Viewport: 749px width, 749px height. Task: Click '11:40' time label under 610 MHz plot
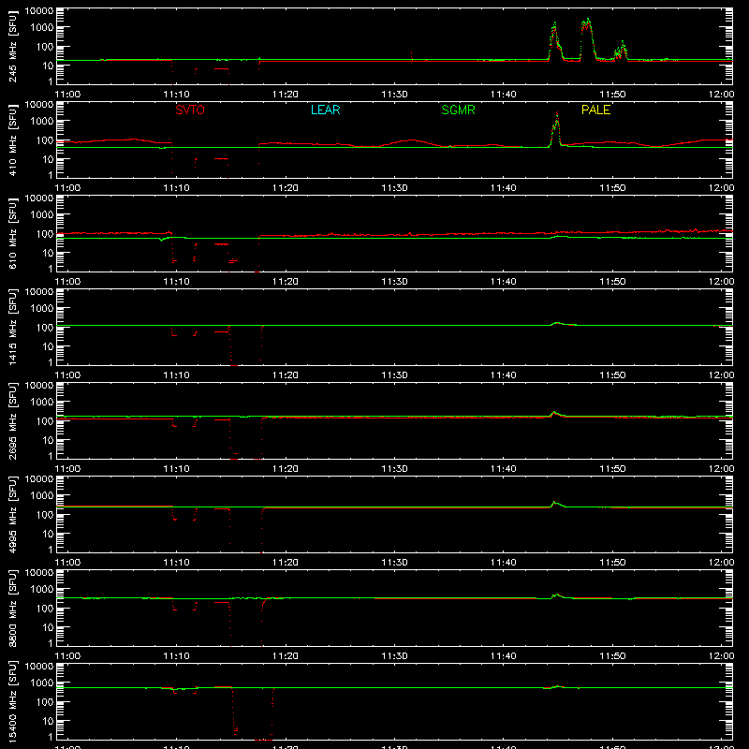pos(504,282)
